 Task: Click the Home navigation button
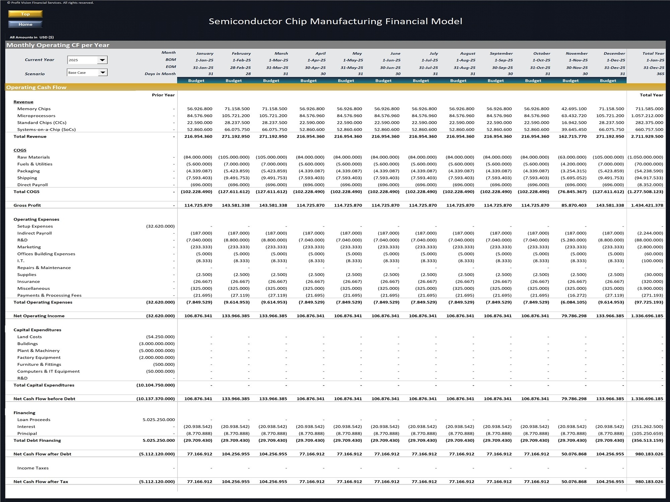25,24
